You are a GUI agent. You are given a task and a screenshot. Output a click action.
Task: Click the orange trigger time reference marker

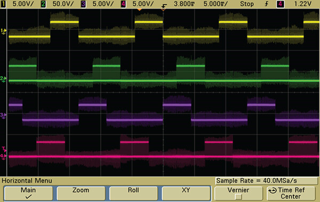[x=139, y=10]
